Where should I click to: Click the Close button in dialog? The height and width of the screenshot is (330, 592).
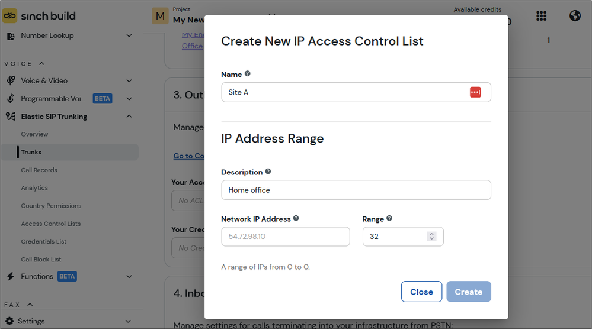pyautogui.click(x=421, y=292)
